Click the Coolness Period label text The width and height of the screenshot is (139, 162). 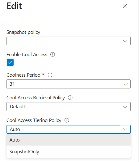(x=23, y=75)
